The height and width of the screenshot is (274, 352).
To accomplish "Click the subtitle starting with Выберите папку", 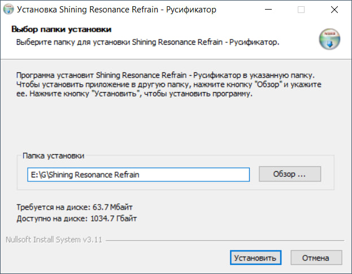I will tap(147, 42).
